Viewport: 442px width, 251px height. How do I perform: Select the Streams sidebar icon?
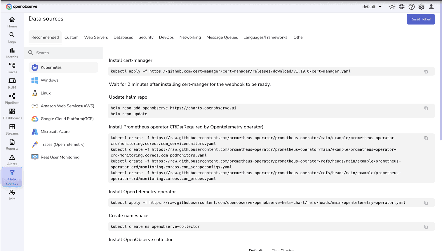tap(12, 129)
